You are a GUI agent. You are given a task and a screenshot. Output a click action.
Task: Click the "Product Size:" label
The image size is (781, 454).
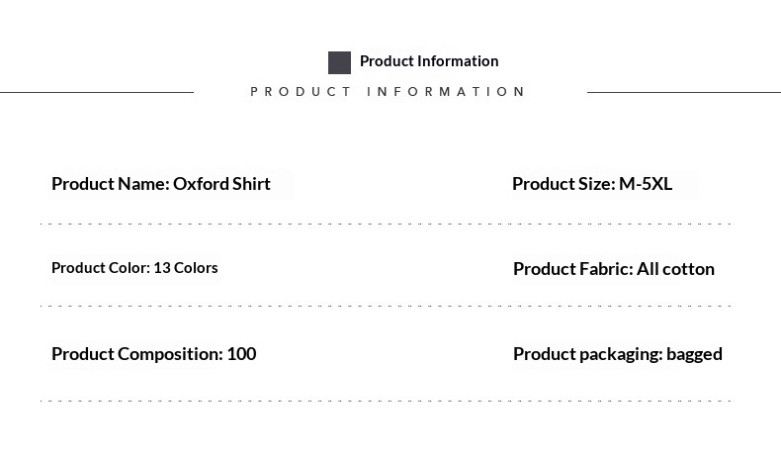[x=564, y=184]
